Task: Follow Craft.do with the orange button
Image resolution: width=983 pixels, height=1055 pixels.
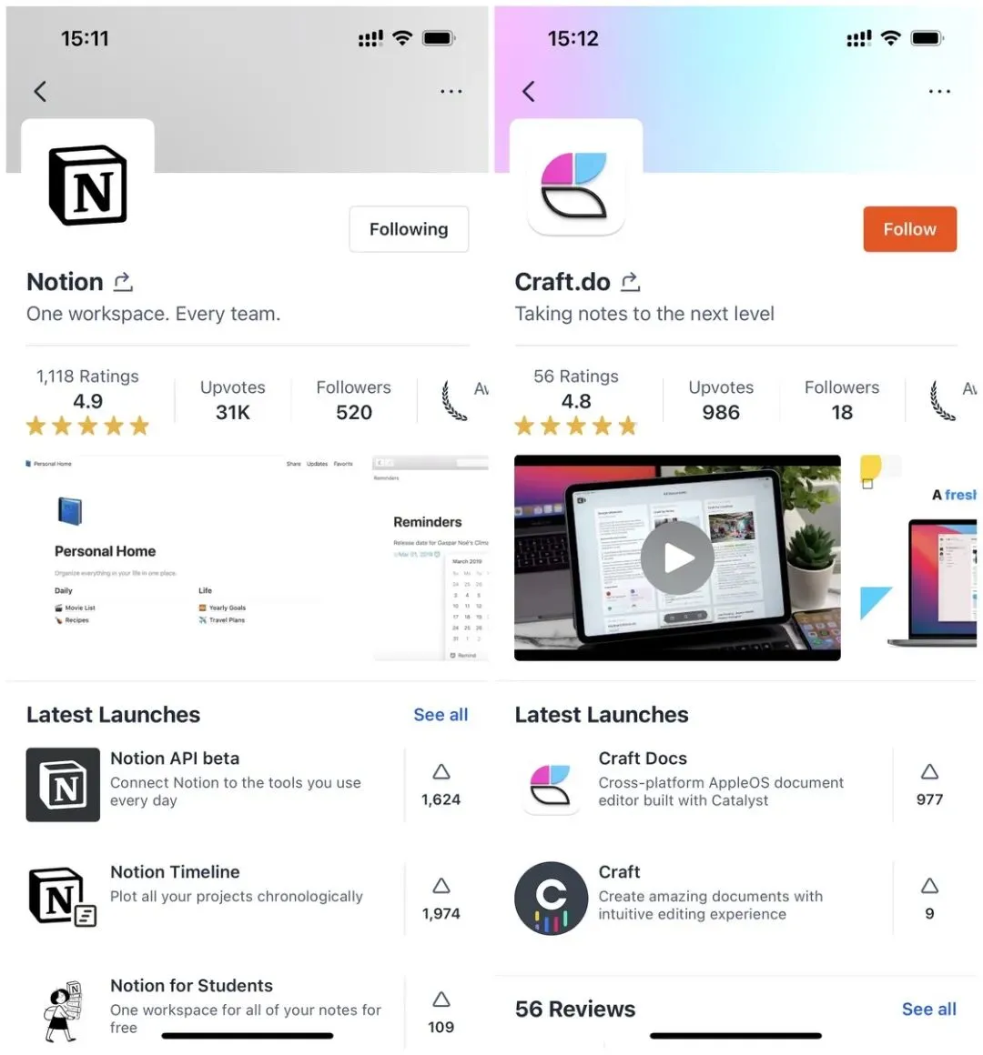Action: (909, 229)
